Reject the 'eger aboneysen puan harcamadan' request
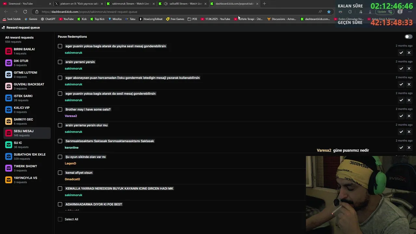 409,84
